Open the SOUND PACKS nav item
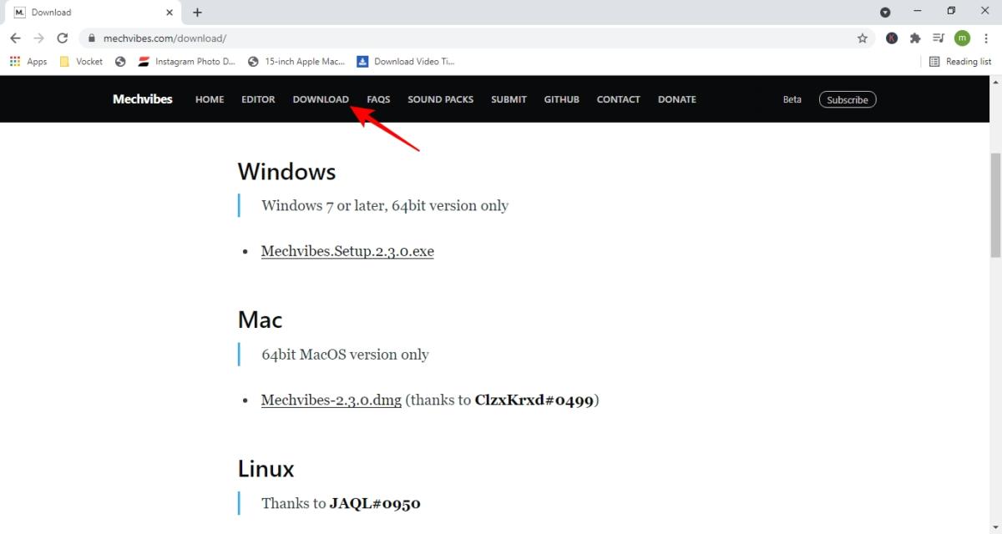Screen dimensions: 1002x534 click(x=440, y=99)
